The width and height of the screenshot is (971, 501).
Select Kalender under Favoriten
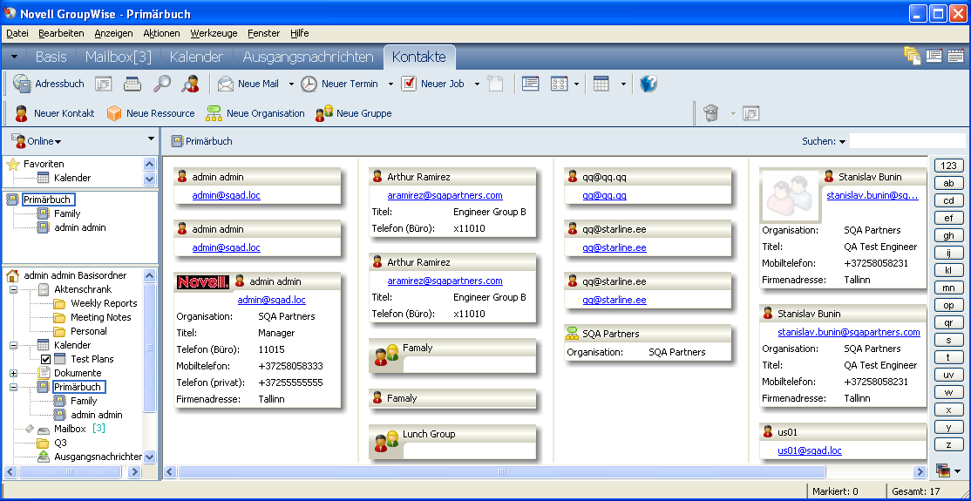pos(72,178)
